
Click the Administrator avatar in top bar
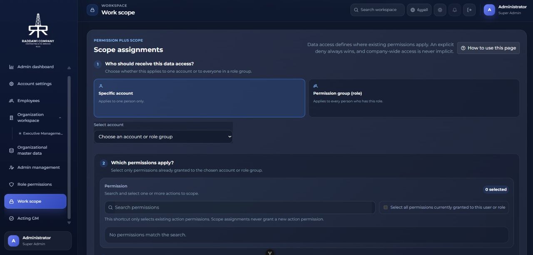pos(489,10)
